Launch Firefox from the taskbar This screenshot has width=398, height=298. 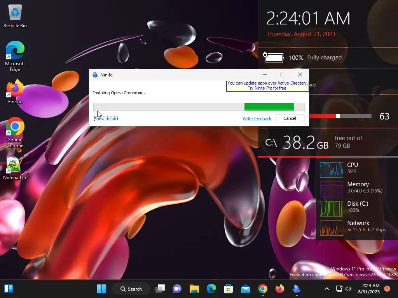pos(280,289)
